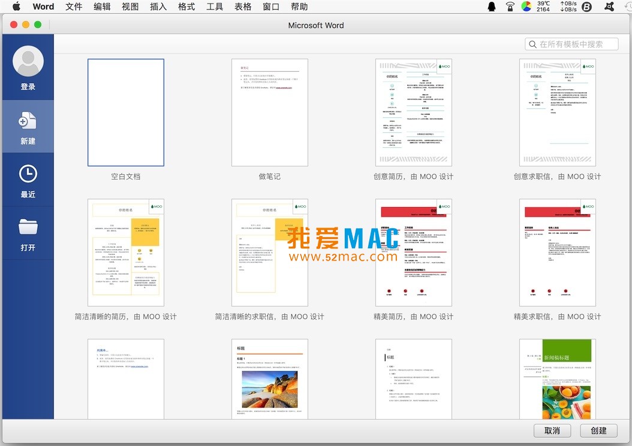Select the template with beach rocks photo
The image size is (632, 446).
[270, 379]
